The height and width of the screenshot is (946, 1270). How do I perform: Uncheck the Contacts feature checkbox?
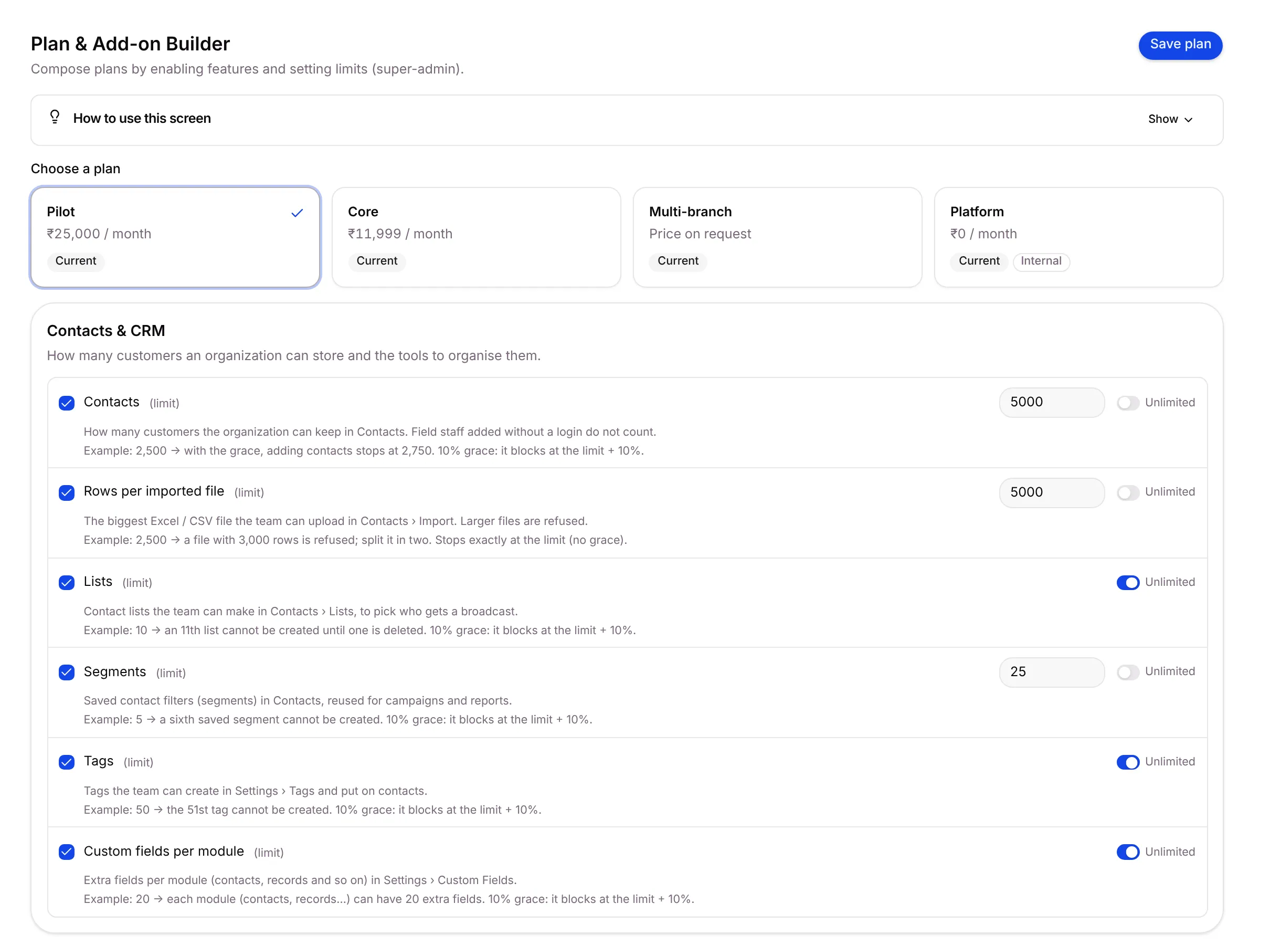tap(67, 403)
